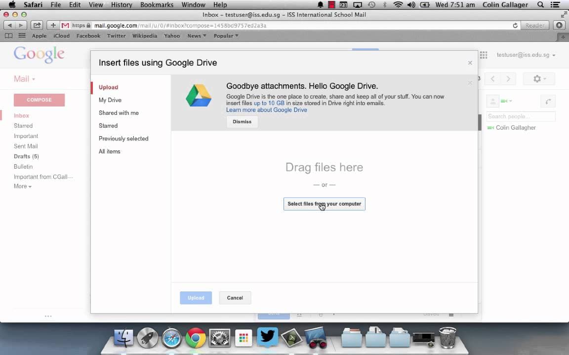Select My Drive in dialog sidebar
Screen dimensions: 569x355
click(x=110, y=100)
